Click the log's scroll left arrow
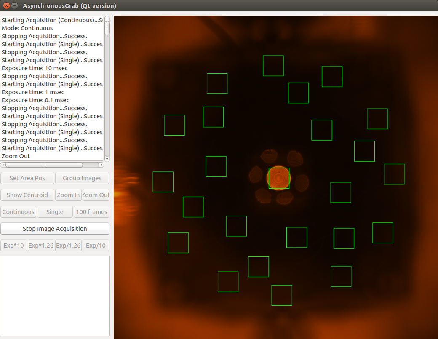The width and height of the screenshot is (438, 339). coord(3,165)
